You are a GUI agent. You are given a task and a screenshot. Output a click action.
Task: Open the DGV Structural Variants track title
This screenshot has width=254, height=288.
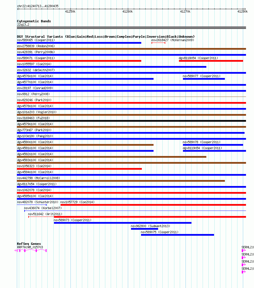click(x=106, y=37)
